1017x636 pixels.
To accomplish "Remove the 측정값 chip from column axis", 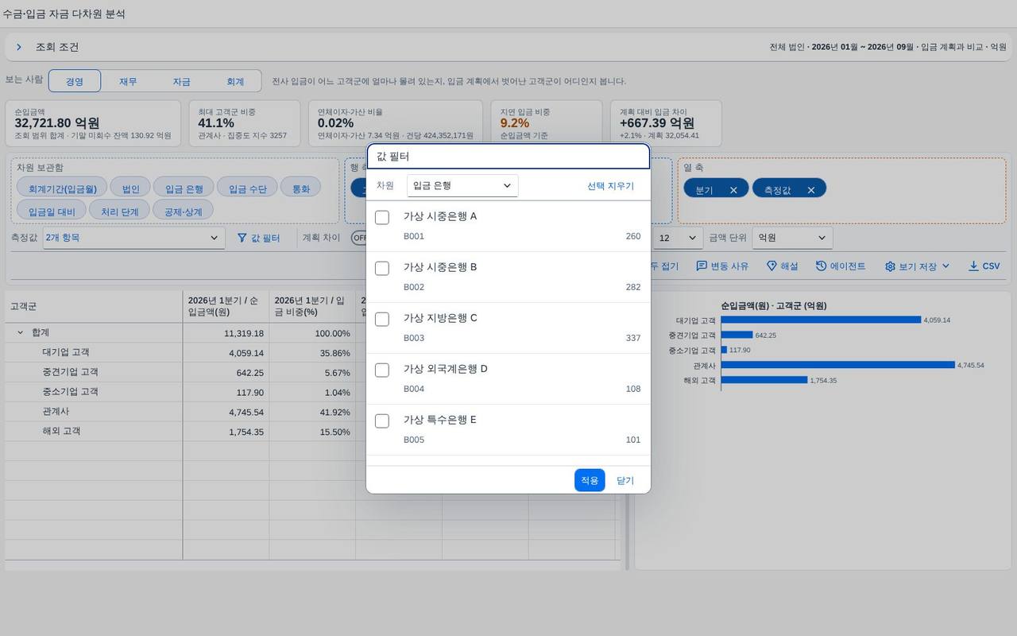I will tap(811, 190).
